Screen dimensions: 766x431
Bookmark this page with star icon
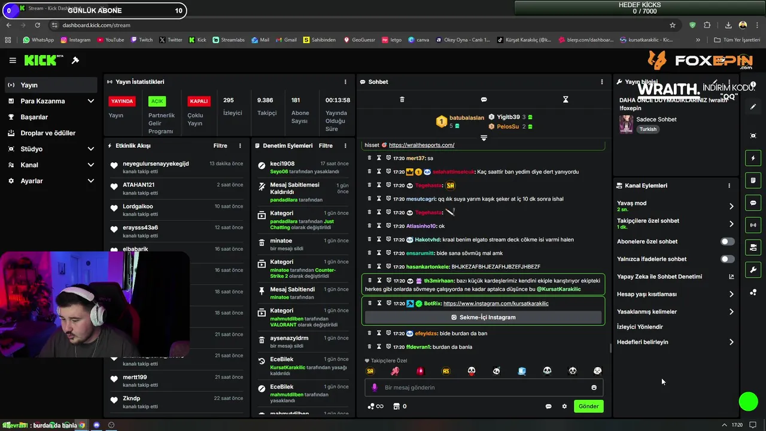(x=673, y=25)
